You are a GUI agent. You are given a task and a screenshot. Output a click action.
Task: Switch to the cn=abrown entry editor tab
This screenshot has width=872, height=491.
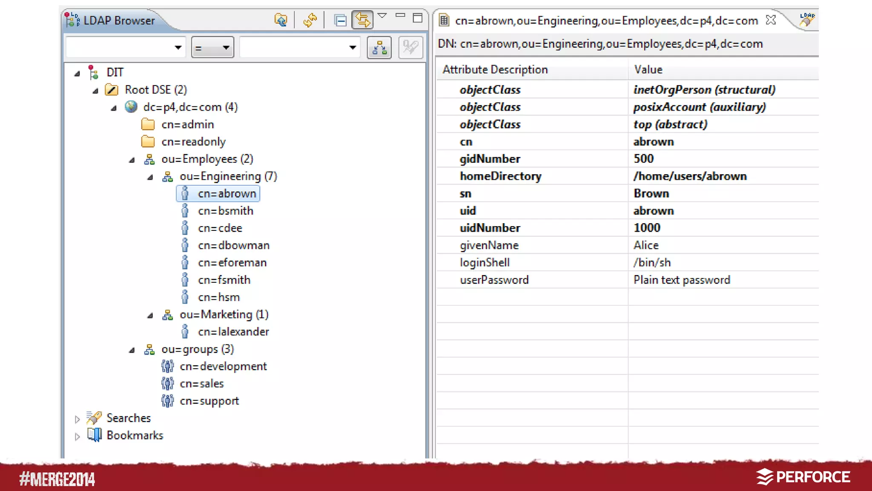pyautogui.click(x=606, y=20)
